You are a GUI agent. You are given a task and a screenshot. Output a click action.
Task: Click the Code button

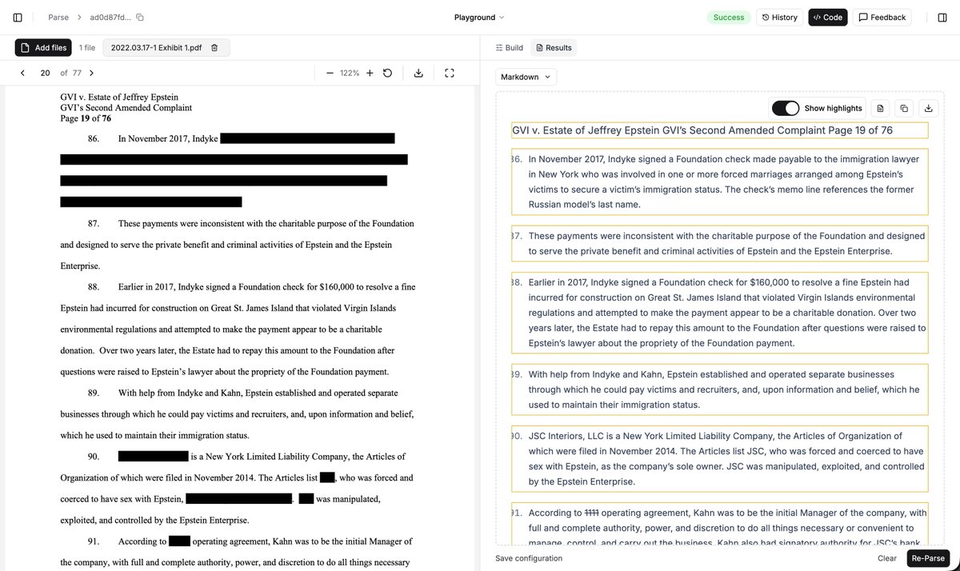[x=827, y=17]
